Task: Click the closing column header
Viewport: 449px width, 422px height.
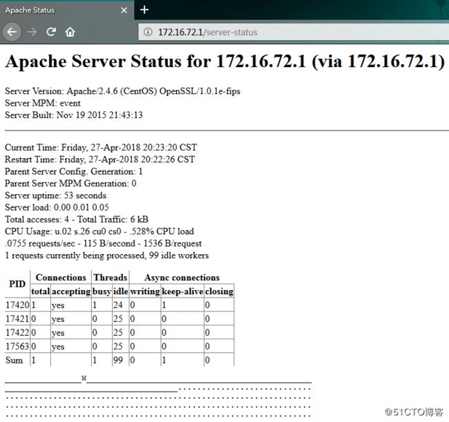Action: click(x=220, y=291)
